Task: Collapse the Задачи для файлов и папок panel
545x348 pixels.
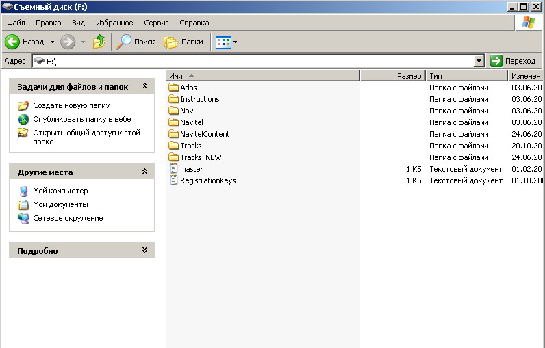Action: tap(145, 86)
